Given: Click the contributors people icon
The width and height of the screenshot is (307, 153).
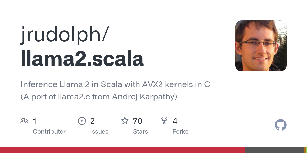Looking at the screenshot, I should (x=25, y=121).
